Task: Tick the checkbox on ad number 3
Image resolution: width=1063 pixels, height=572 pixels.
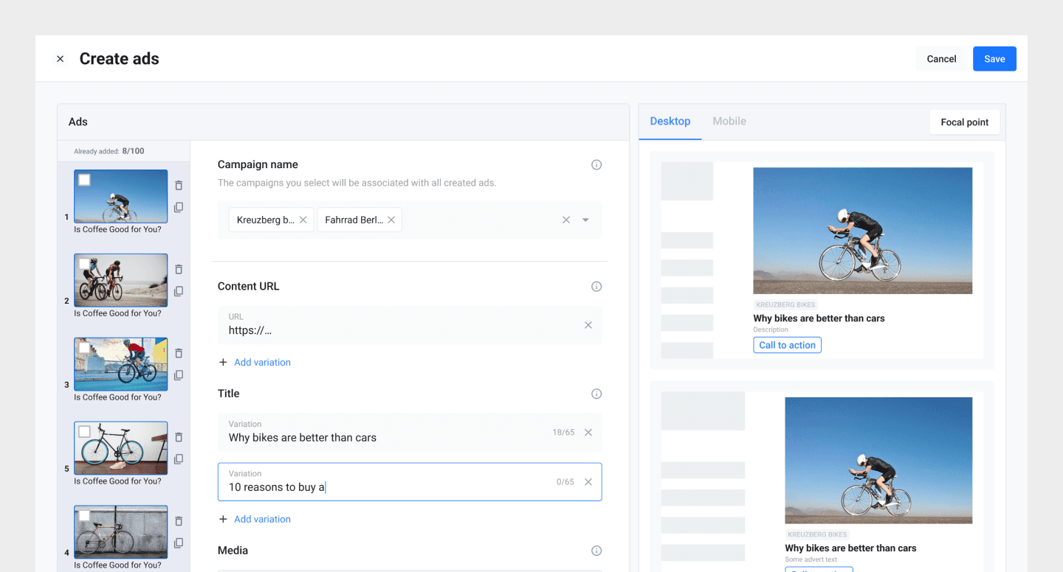Action: click(84, 348)
